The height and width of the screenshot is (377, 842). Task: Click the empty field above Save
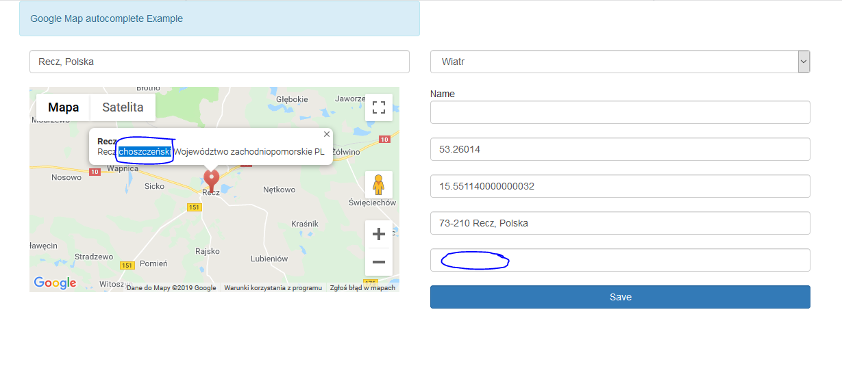point(620,260)
